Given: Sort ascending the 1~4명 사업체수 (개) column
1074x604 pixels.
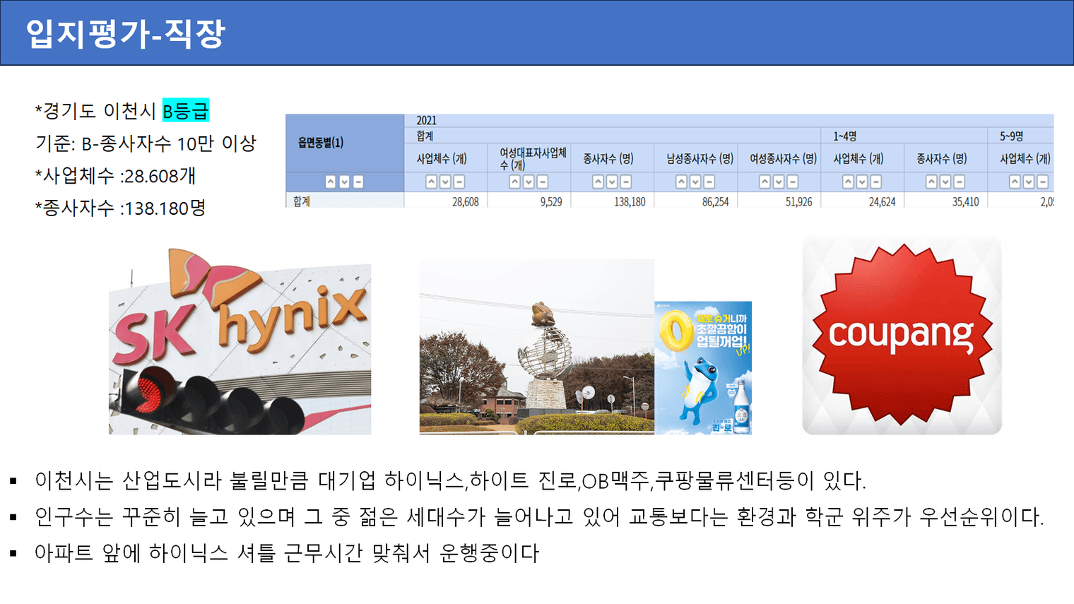Looking at the screenshot, I should pos(848,182).
